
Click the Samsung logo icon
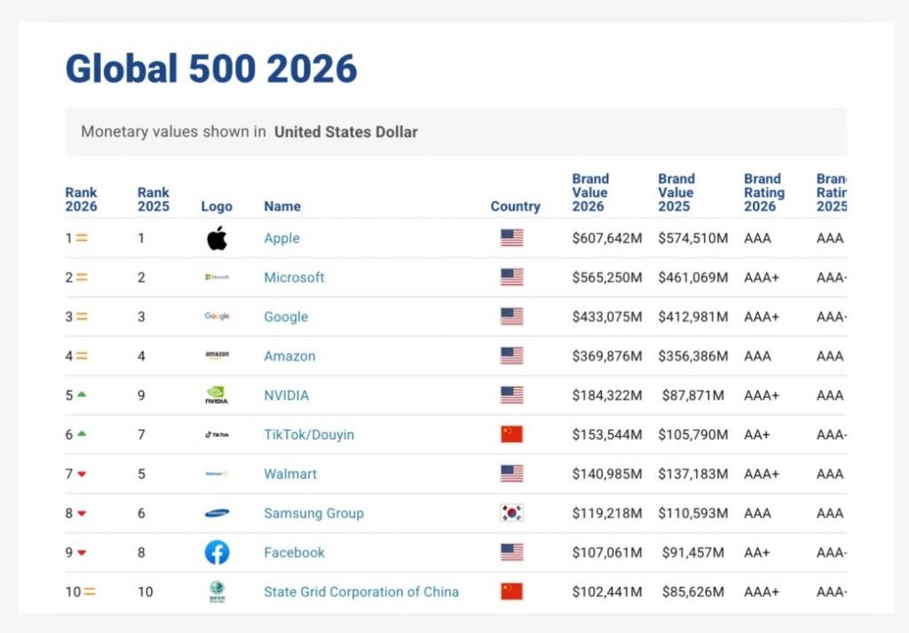[216, 513]
